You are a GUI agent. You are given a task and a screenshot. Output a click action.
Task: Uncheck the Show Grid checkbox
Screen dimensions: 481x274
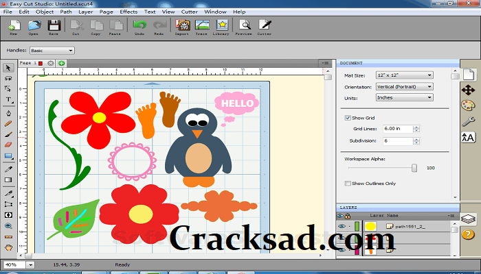click(348, 118)
